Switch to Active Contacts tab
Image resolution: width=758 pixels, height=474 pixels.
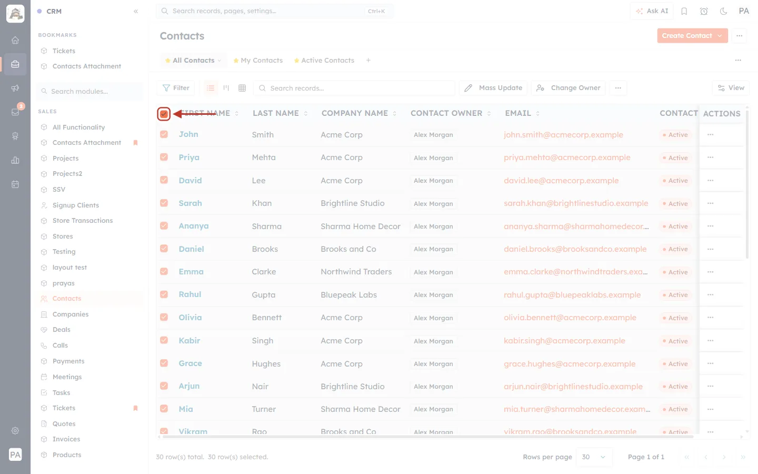pos(324,61)
